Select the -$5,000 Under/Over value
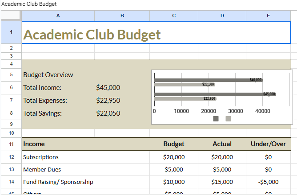 tap(268, 182)
